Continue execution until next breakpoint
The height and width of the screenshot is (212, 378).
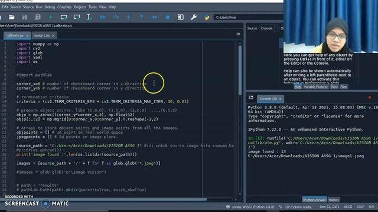[x=155, y=17]
